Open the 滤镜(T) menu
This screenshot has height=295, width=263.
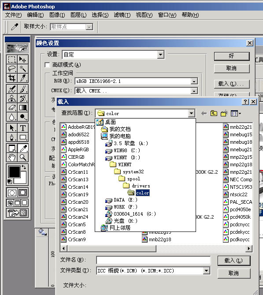pyautogui.click(x=122, y=15)
